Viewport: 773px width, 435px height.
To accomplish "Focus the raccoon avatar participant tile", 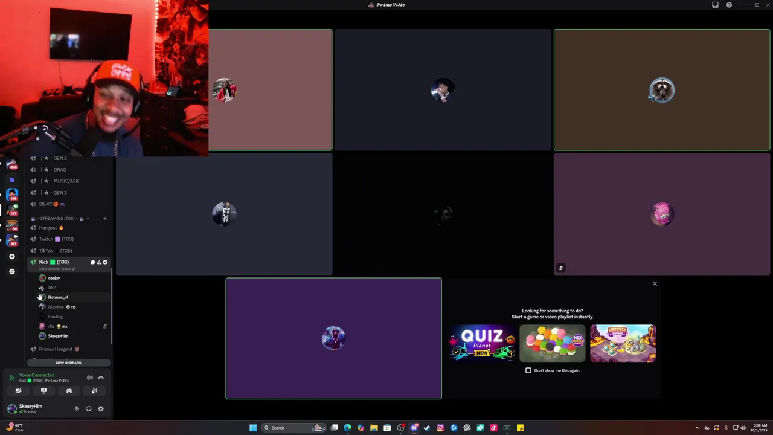I will point(662,90).
